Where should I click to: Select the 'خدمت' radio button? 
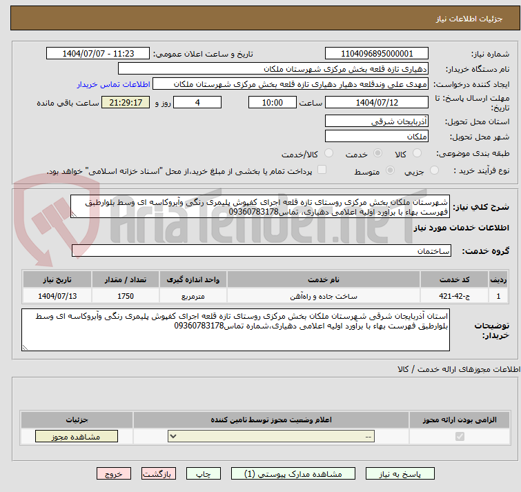pyautogui.click(x=377, y=153)
